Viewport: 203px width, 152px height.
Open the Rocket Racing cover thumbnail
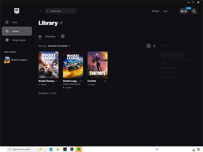pyautogui.click(x=49, y=65)
